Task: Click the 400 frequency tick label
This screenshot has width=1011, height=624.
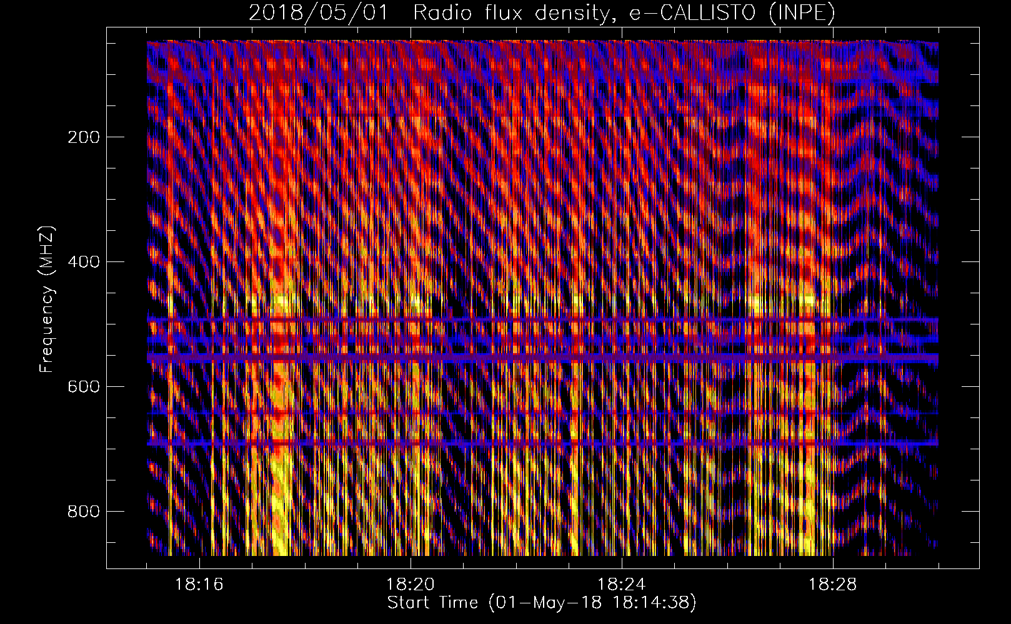Action: click(84, 261)
